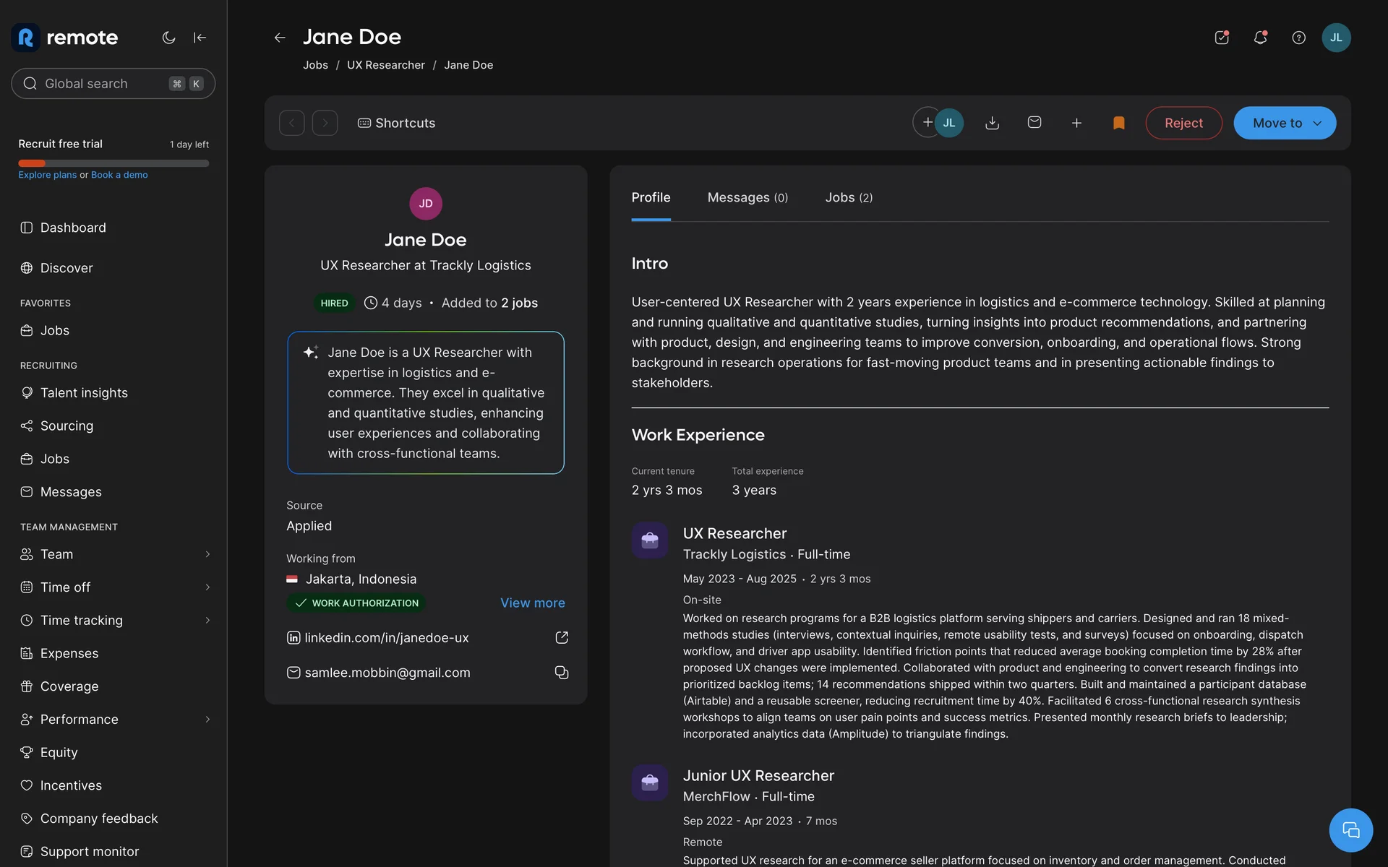Go to next candidate arrow
Viewport: 1388px width, 867px height.
pyautogui.click(x=325, y=123)
